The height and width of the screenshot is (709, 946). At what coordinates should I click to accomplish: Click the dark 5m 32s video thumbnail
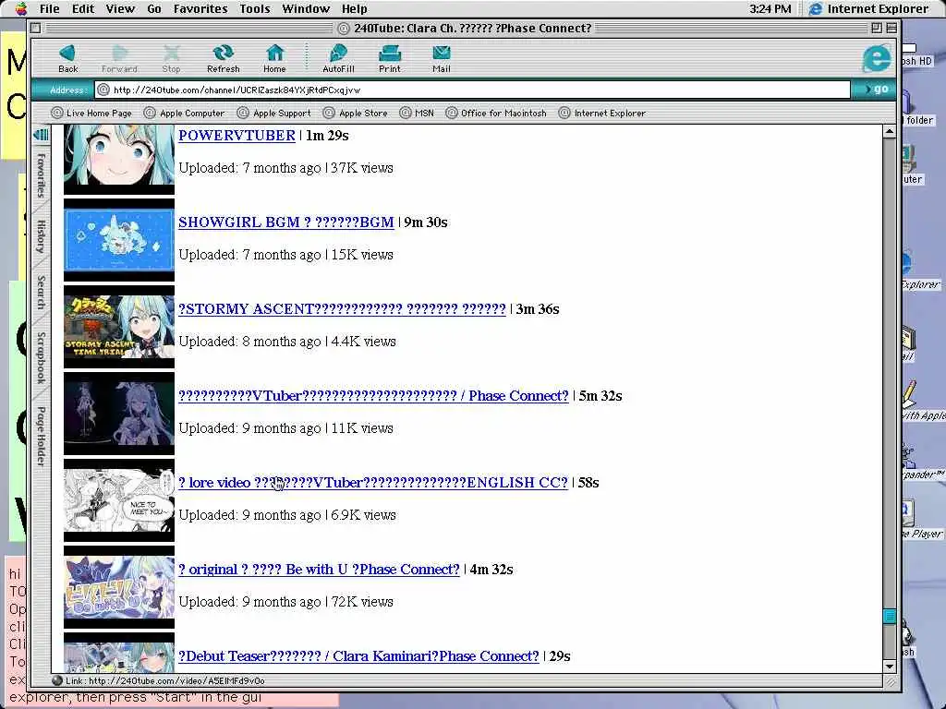(119, 414)
